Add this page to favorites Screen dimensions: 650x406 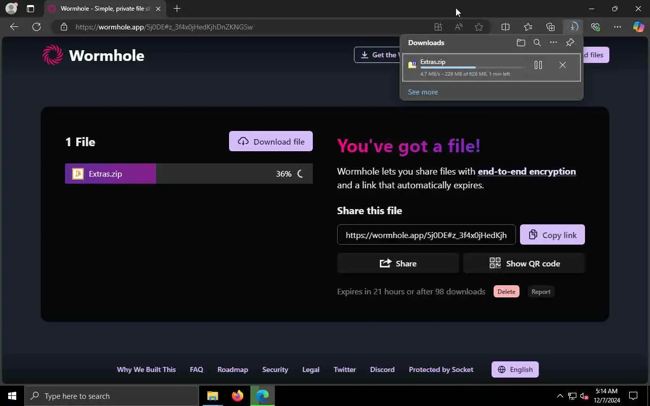pos(478,27)
